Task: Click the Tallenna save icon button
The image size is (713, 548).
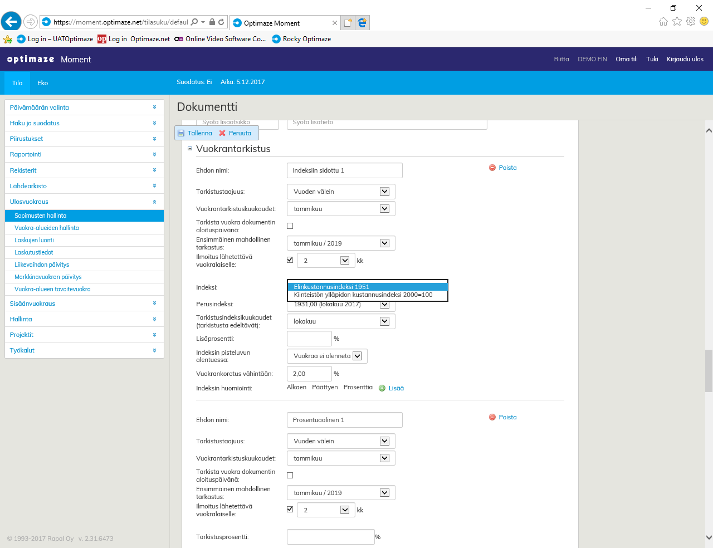Action: click(x=181, y=133)
